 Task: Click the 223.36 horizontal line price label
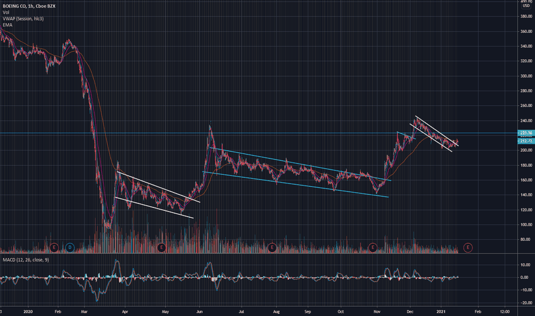tap(526, 133)
